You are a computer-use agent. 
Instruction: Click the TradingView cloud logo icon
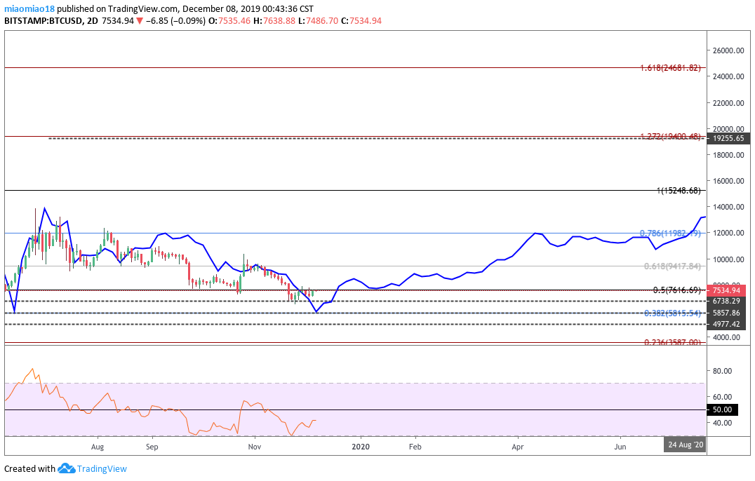66,468
